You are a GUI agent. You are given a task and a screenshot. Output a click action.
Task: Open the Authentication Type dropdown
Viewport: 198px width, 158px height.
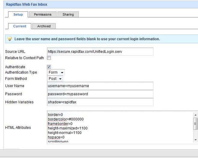[x=56, y=72]
